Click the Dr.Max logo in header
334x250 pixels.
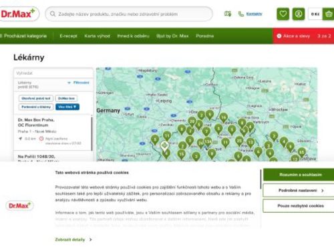click(19, 14)
